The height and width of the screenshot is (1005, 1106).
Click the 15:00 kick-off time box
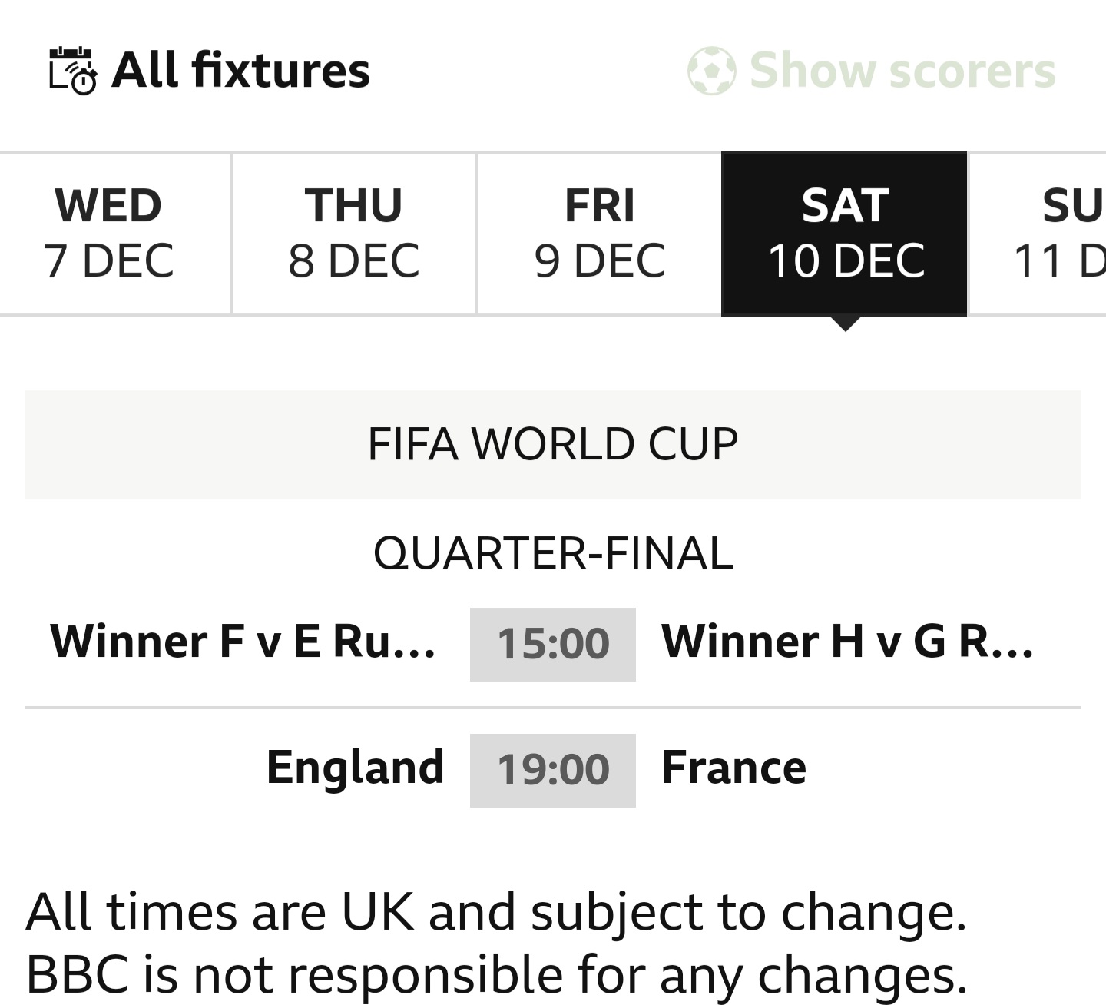(x=553, y=644)
